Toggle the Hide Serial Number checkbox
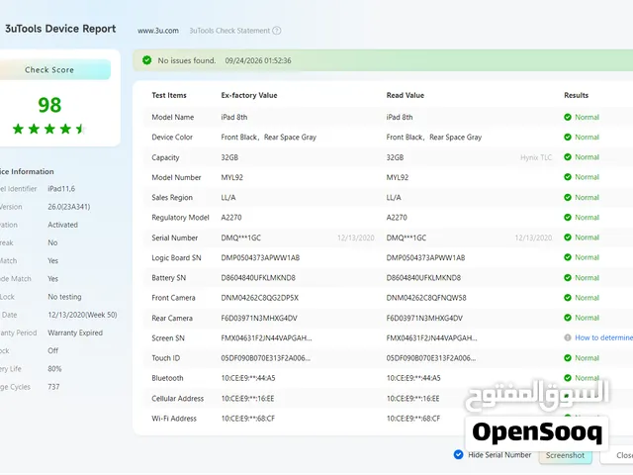 tap(458, 455)
